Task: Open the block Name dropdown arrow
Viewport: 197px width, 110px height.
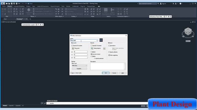Action: (x=97, y=41)
